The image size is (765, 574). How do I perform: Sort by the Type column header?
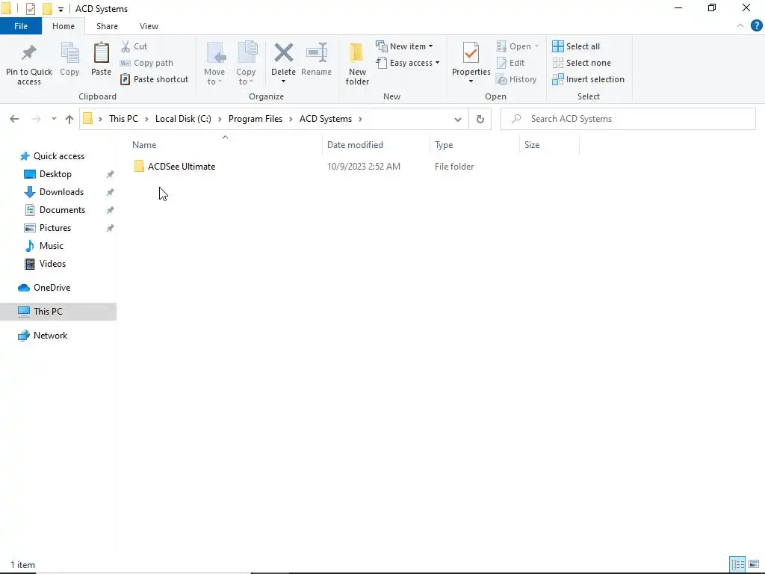point(474,145)
